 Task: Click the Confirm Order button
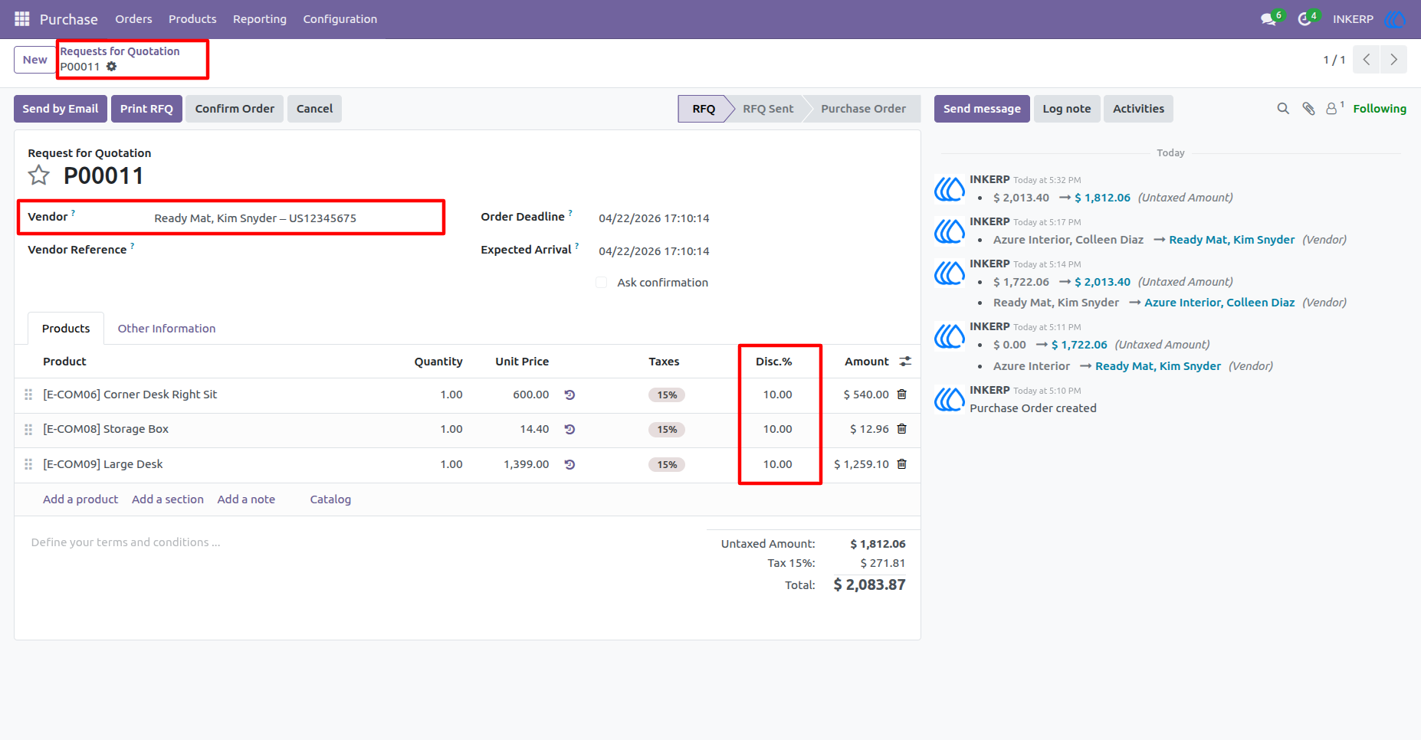click(x=235, y=109)
